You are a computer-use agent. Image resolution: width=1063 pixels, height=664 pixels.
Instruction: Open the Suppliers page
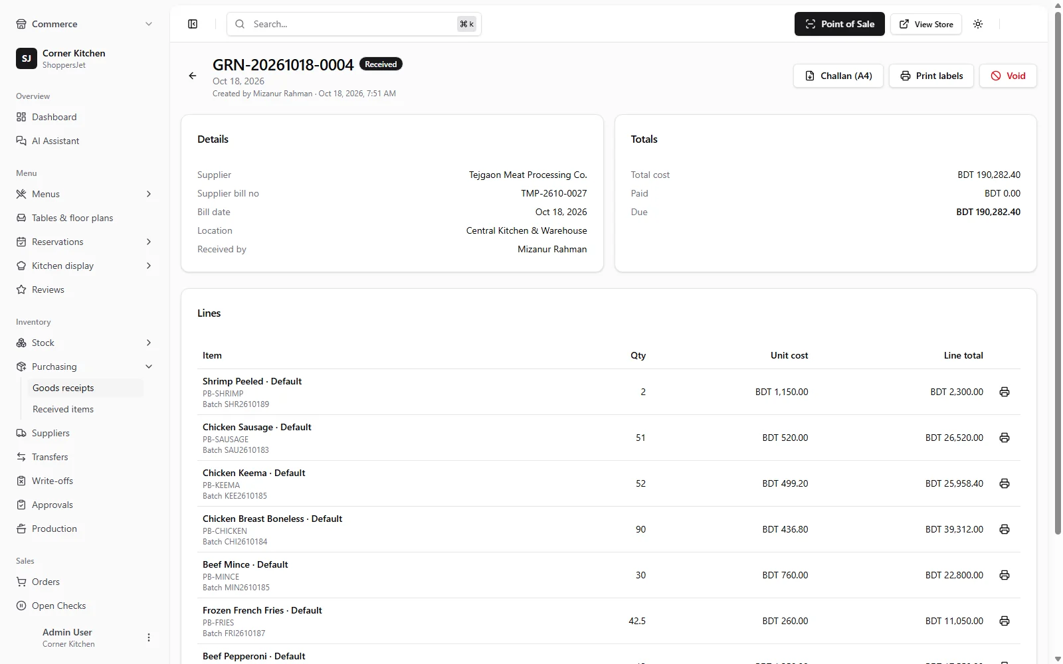pos(84,433)
